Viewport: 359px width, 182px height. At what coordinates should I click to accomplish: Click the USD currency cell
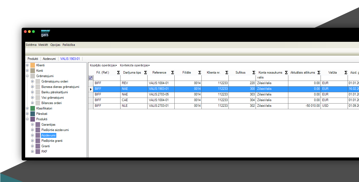point(334,106)
